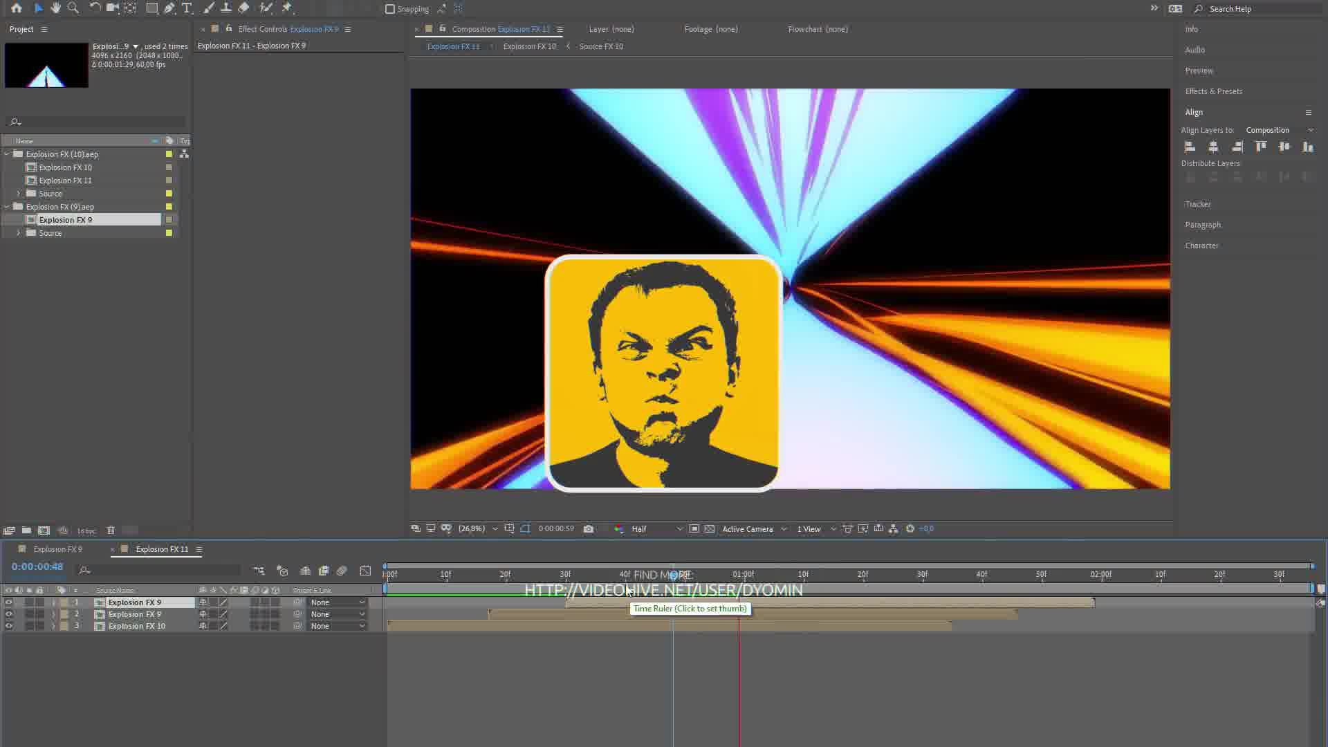
Task: Open the Half resolution dropdown
Action: [656, 528]
